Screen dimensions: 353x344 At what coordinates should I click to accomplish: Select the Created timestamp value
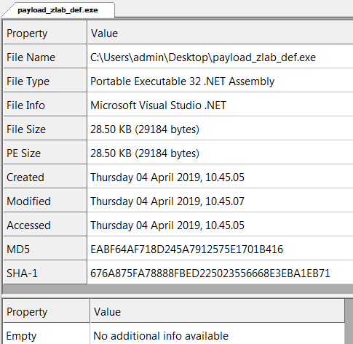tap(167, 177)
